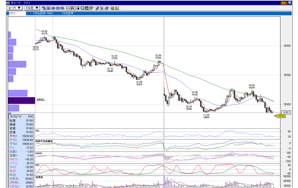Image resolution: width=298 pixels, height=188 pixels.
Task: Select the magnifying glass zoom tool
Action: (x=82, y=8)
